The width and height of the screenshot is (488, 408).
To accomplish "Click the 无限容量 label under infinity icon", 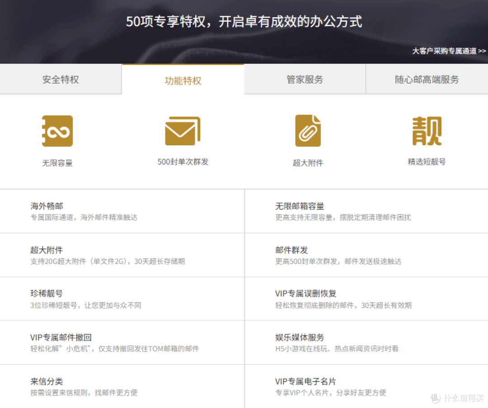I will pos(57,163).
